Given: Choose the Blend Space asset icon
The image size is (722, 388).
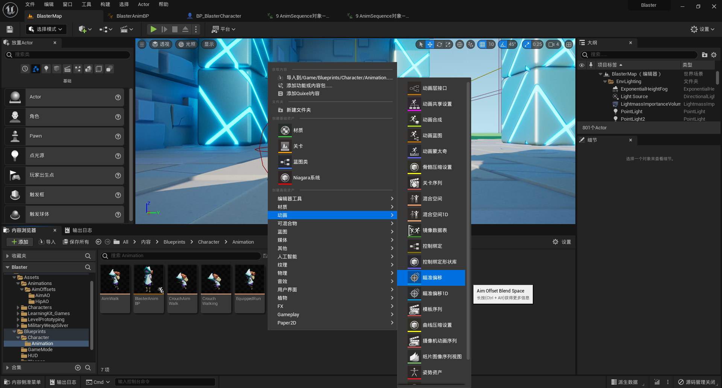Looking at the screenshot, I should [414, 199].
